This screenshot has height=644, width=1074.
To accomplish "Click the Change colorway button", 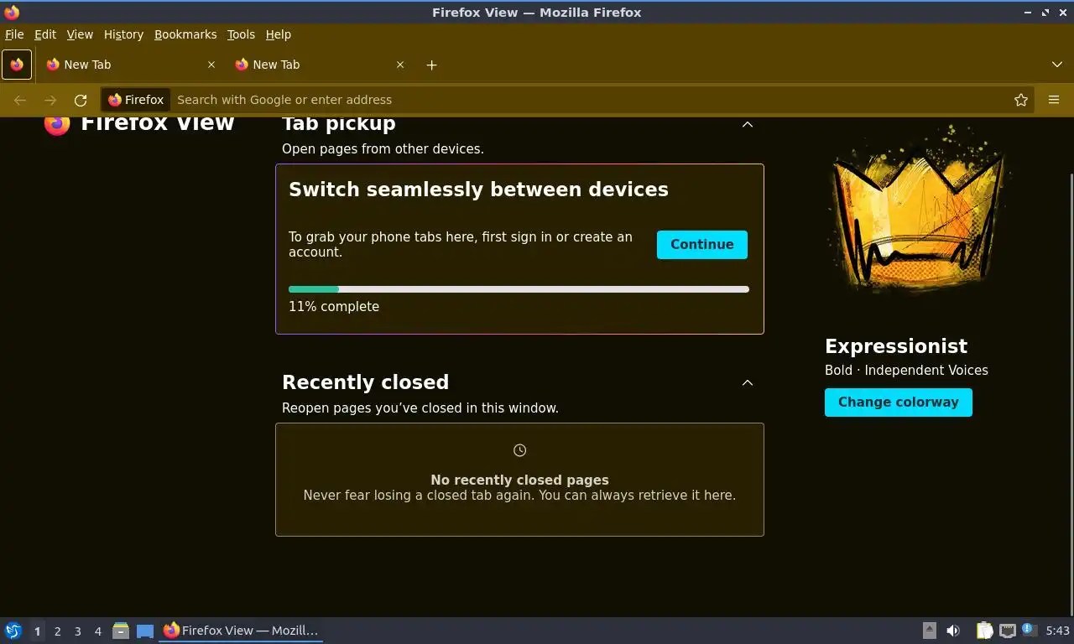I will pos(899,402).
